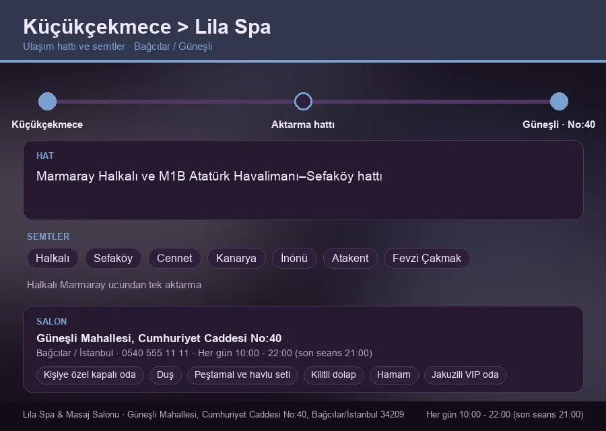606x431 pixels.
Task: Open the Halkalı district chip
Action: [x=53, y=258]
